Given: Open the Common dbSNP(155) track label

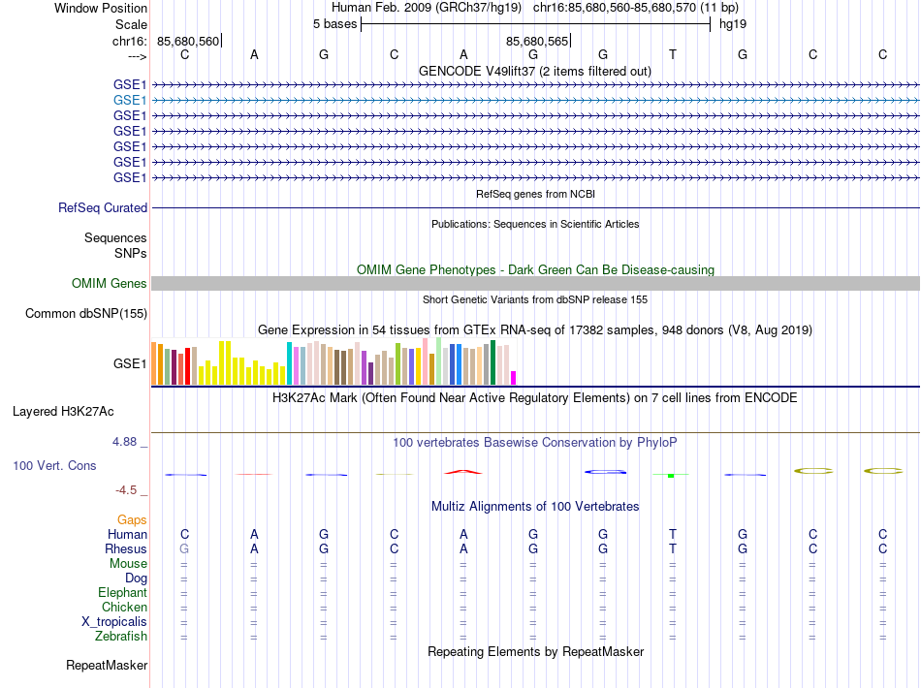Looking at the screenshot, I should [86, 313].
